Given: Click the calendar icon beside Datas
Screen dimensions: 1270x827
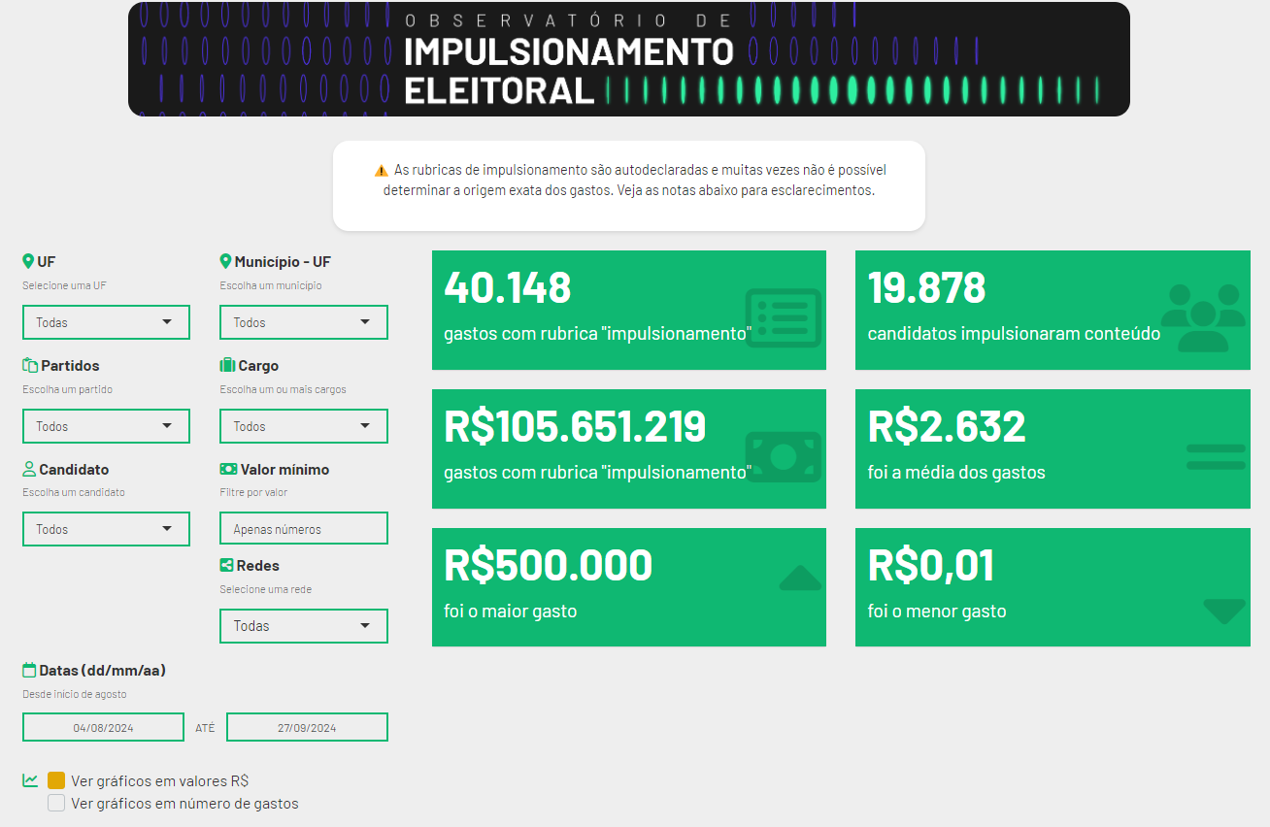Looking at the screenshot, I should point(29,670).
